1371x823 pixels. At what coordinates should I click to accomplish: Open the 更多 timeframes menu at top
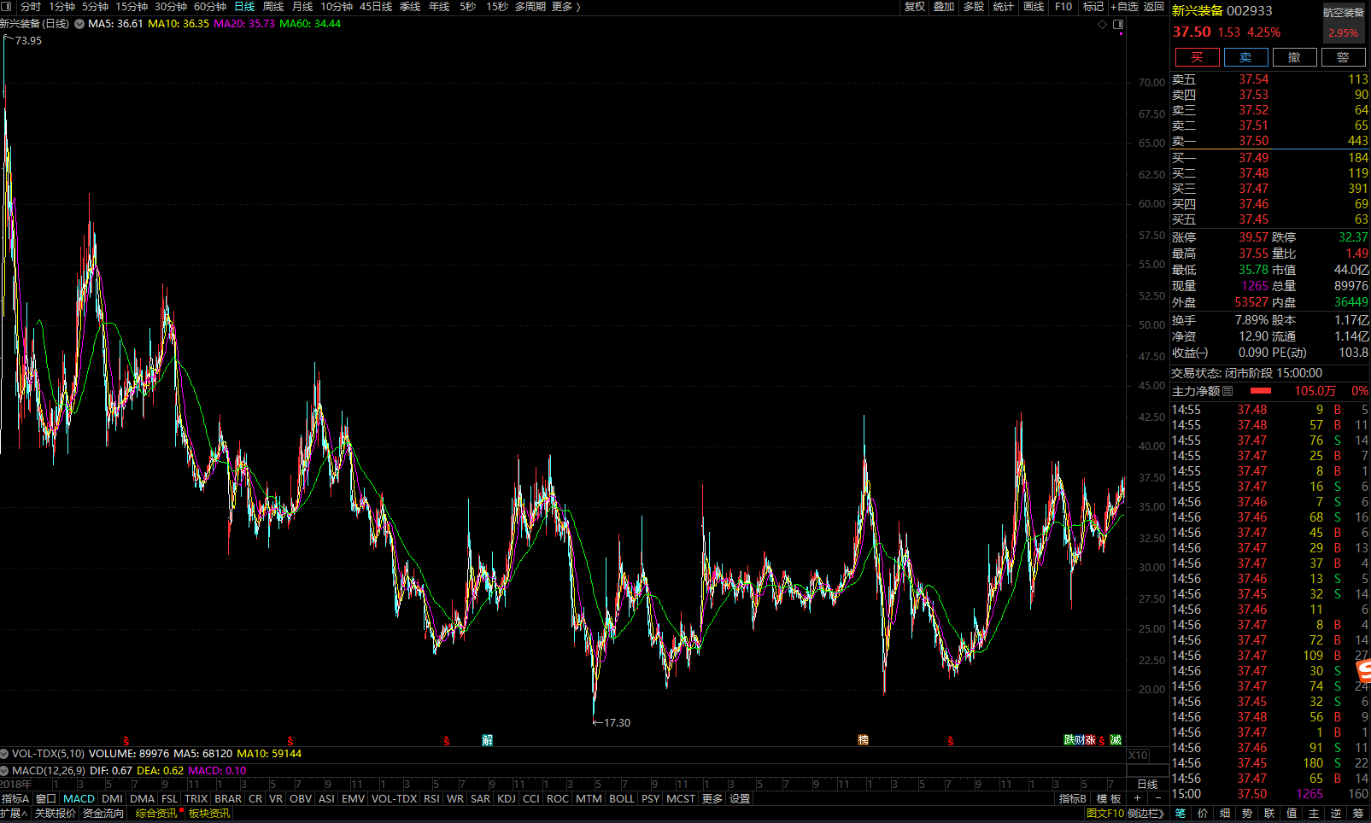pyautogui.click(x=565, y=7)
